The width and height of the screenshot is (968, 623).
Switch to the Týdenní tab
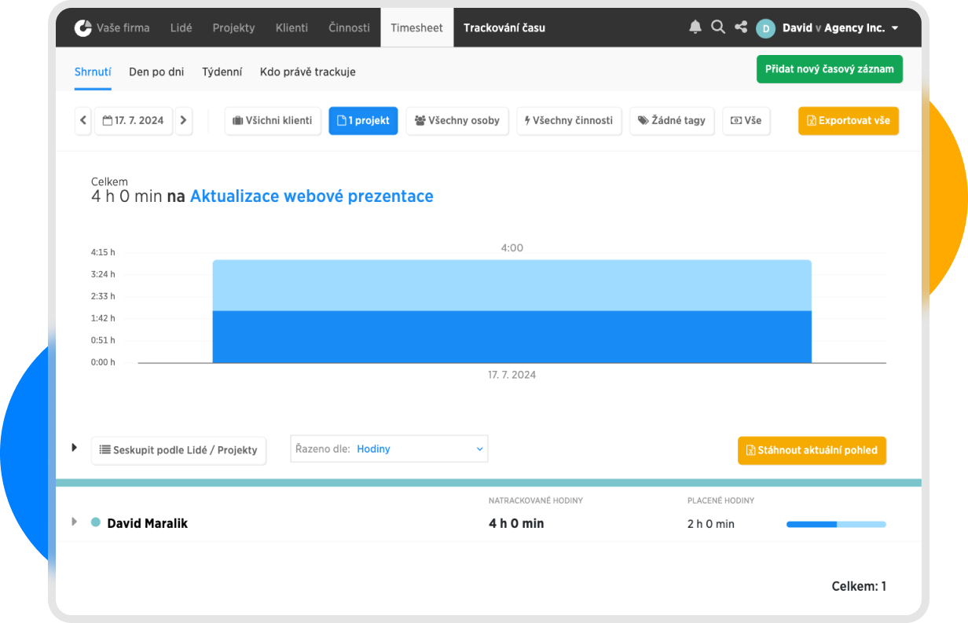(x=222, y=71)
